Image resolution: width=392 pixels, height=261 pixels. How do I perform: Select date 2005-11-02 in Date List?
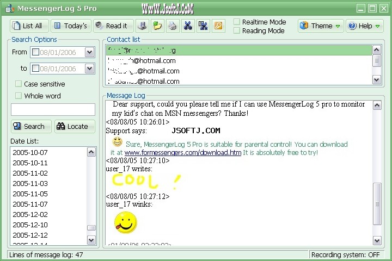[x=49, y=173]
